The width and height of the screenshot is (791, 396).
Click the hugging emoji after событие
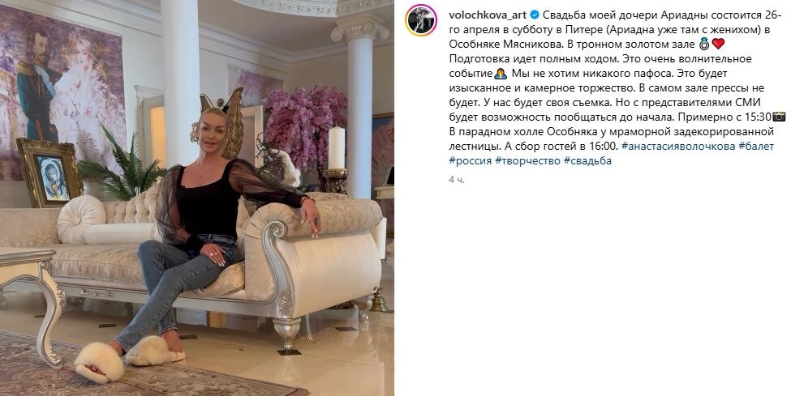501,74
